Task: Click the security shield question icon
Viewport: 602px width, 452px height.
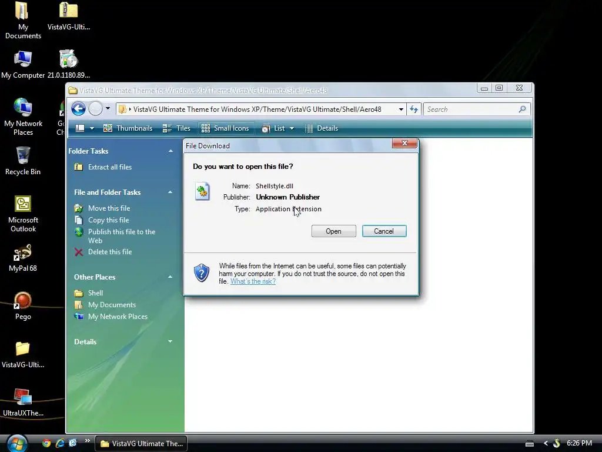Action: pos(202,273)
